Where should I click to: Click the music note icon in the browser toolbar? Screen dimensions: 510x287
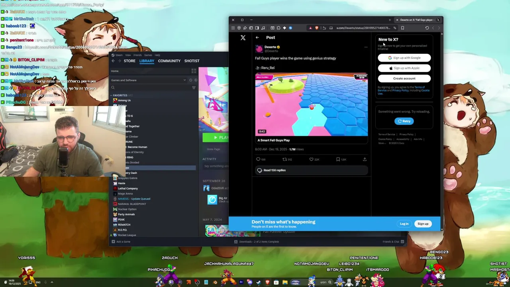point(263,28)
